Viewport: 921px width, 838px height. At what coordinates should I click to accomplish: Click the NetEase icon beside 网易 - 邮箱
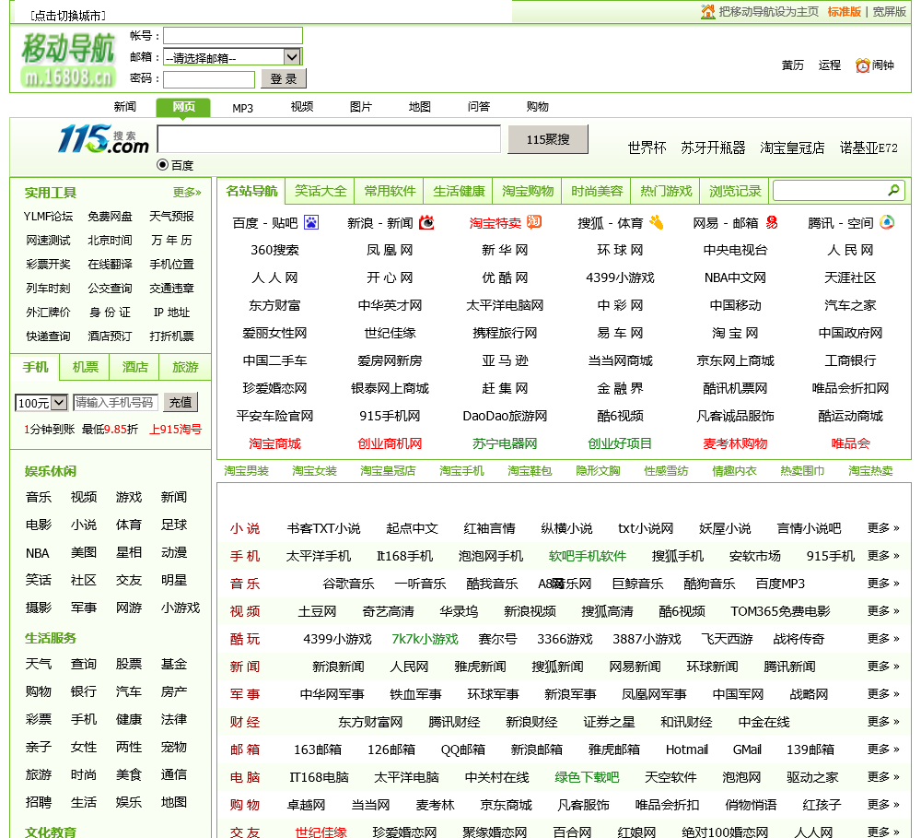click(x=772, y=222)
